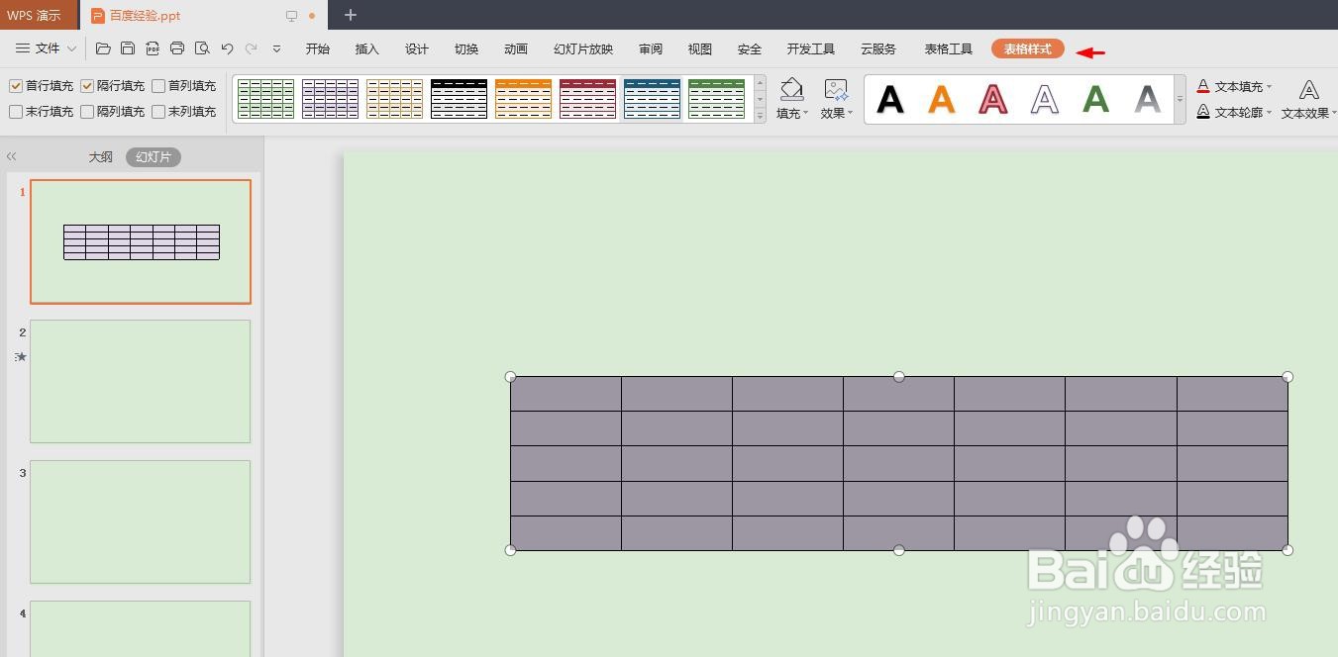Viewport: 1338px width, 657px height.
Task: Click the Save icon in quick toolbar
Action: tap(128, 48)
